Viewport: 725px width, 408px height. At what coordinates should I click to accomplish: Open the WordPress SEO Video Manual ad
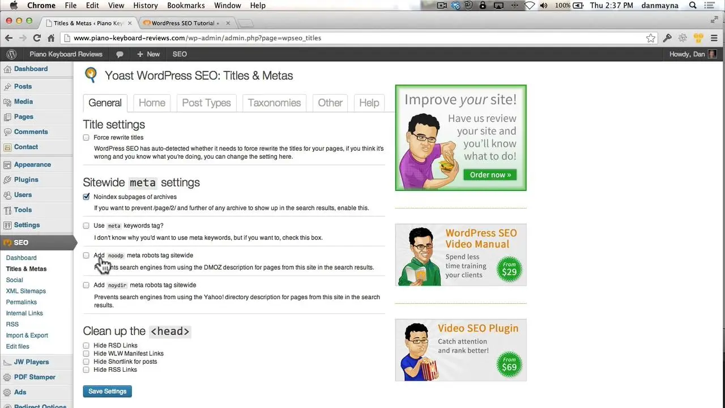[460, 254]
